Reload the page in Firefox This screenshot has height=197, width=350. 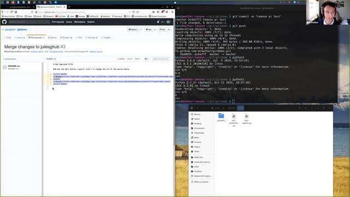(x=11, y=12)
